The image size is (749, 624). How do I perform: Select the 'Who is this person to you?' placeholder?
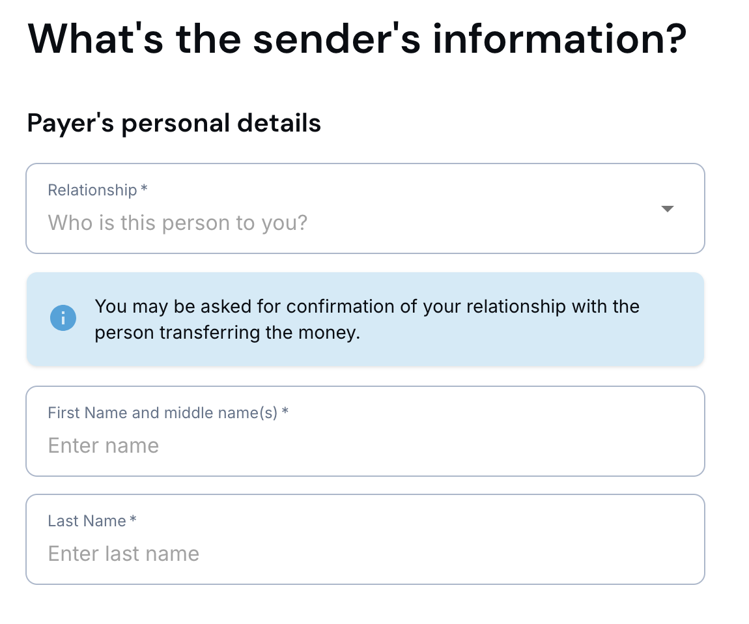(177, 223)
